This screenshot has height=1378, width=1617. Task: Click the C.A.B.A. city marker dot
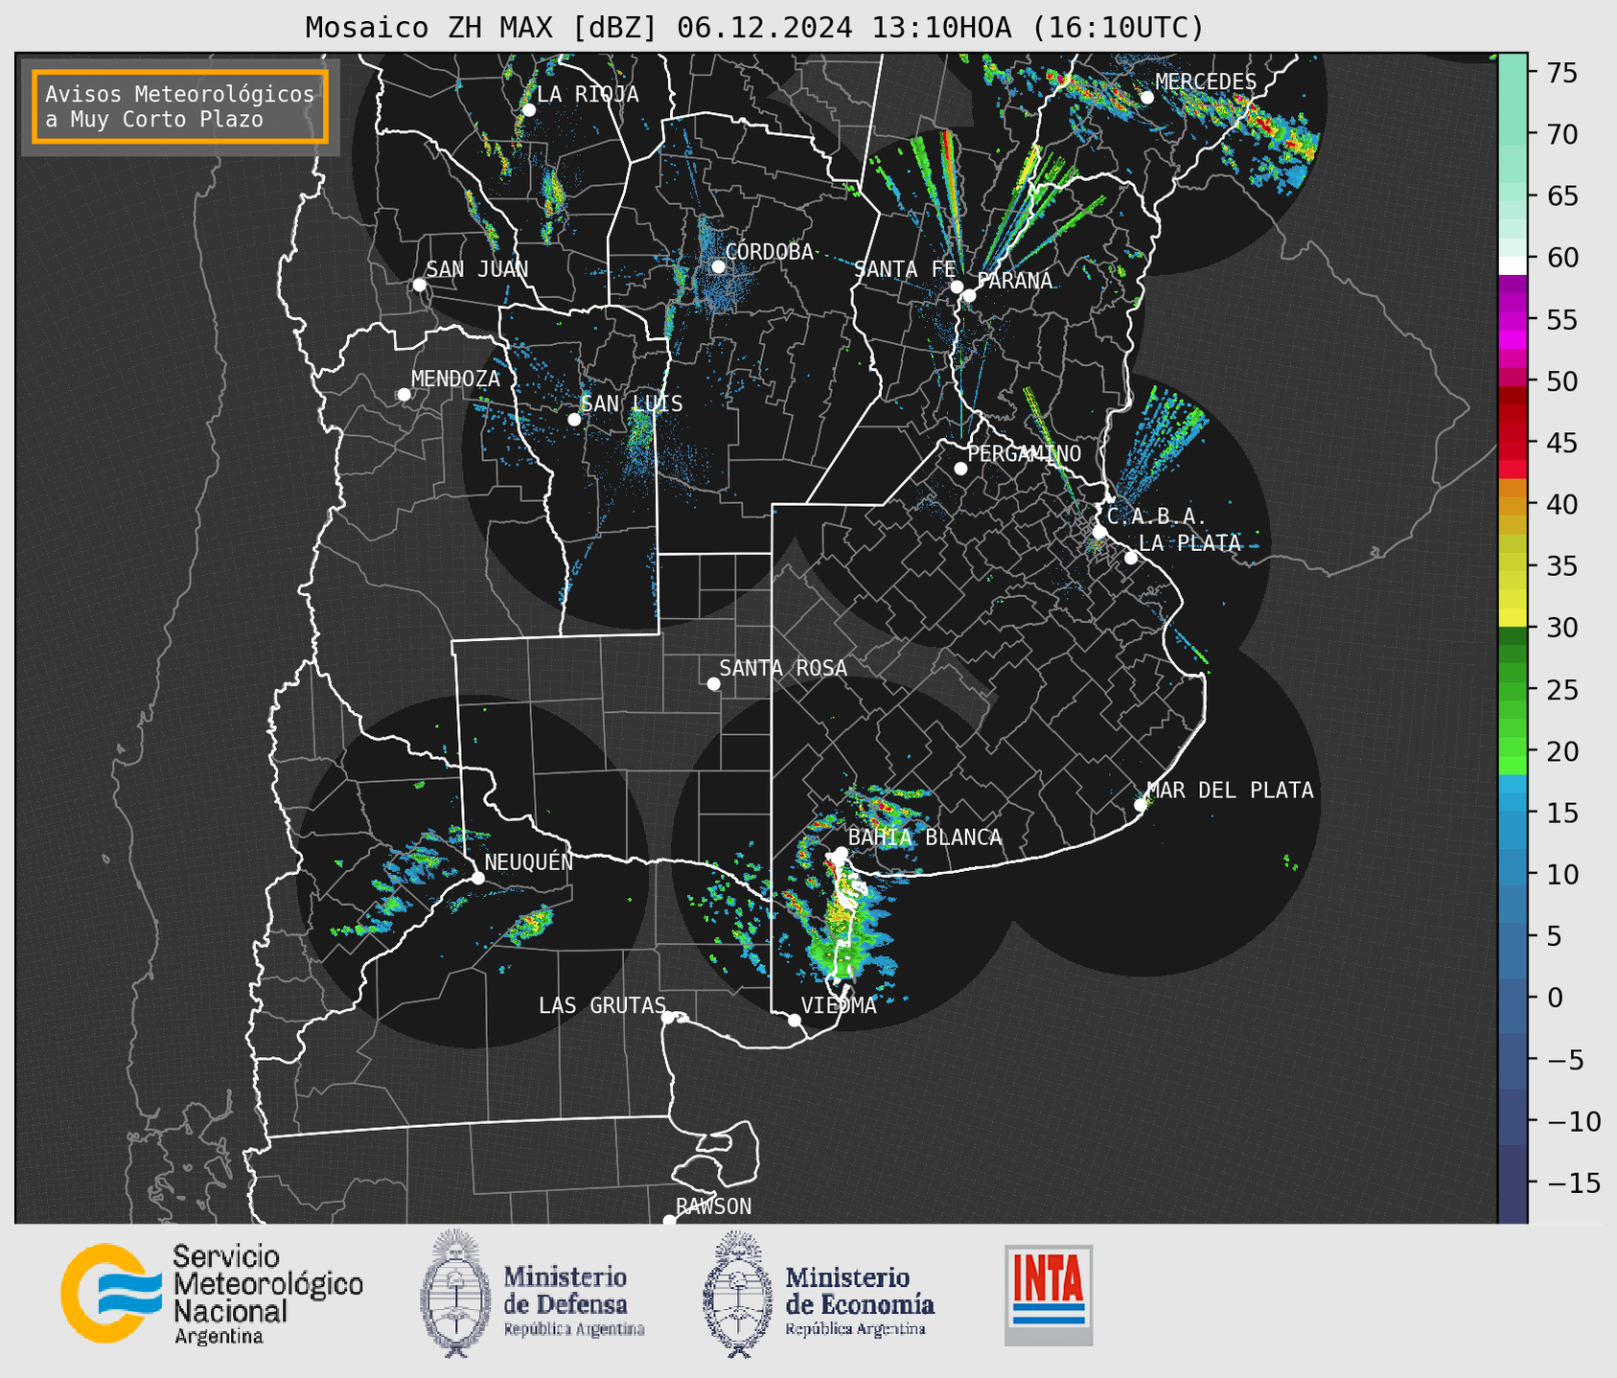click(x=1099, y=532)
